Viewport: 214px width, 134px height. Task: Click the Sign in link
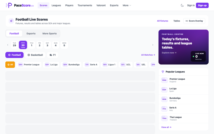click(191, 5)
